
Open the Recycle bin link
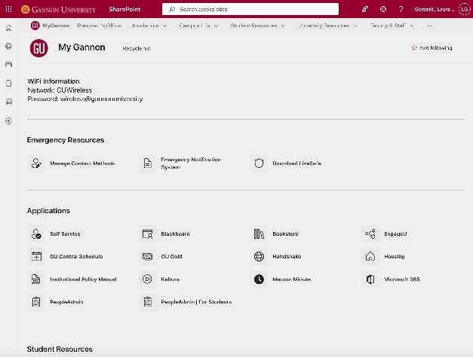tap(137, 48)
